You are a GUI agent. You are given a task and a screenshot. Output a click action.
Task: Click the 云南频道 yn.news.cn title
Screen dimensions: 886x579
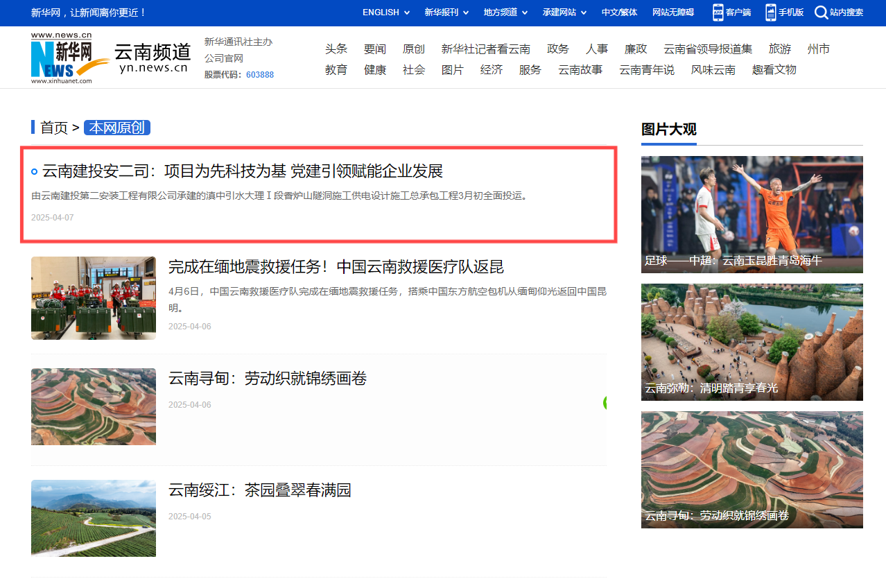(153, 58)
